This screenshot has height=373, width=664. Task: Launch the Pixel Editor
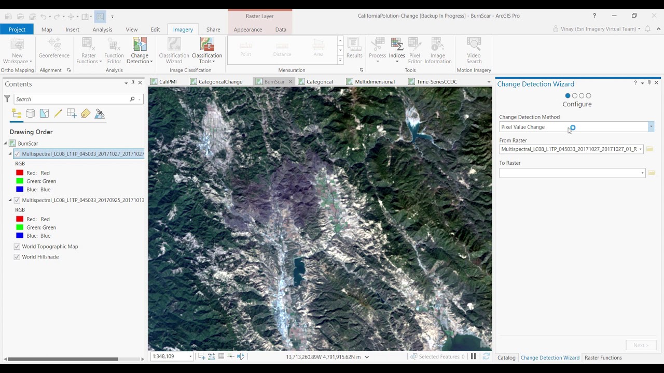(415, 51)
